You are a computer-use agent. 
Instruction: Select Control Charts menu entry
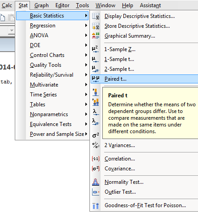52,55
